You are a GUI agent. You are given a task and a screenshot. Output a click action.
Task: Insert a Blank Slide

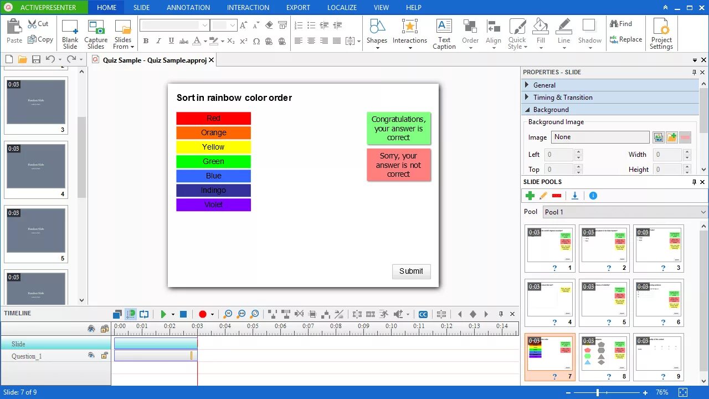tap(70, 34)
